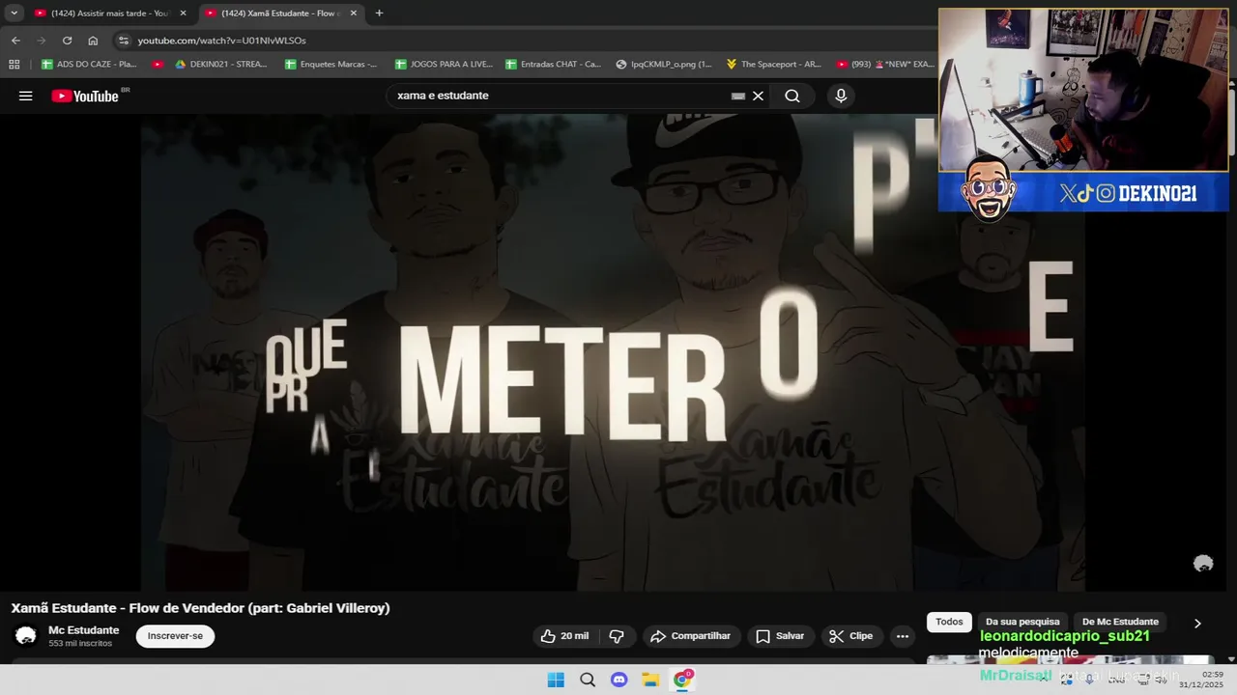Open the taskbar clock showing 02:59

click(x=1200, y=680)
